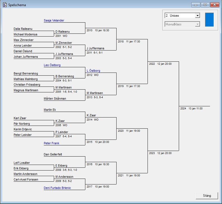Select seeded player Sasja Velander

pyautogui.click(x=54, y=20)
